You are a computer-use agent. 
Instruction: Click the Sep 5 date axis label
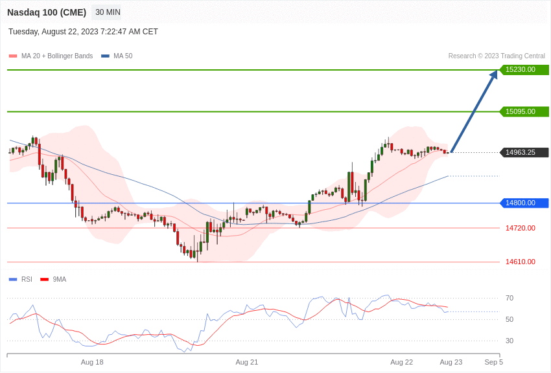494,362
